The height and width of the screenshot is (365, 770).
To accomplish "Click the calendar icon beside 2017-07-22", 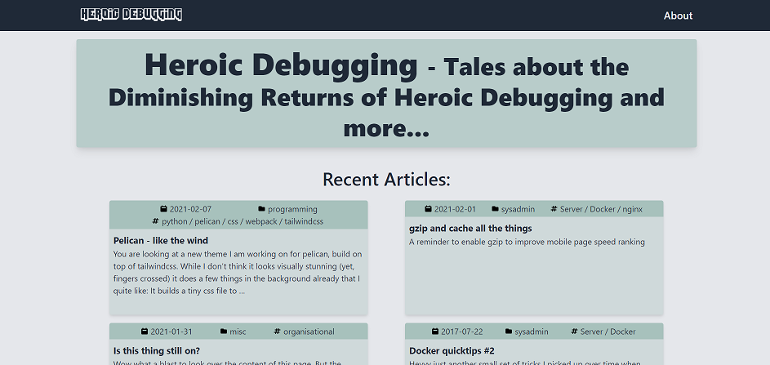I will (x=435, y=332).
